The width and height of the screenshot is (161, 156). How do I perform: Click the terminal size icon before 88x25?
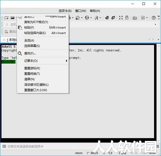(x=88, y=153)
